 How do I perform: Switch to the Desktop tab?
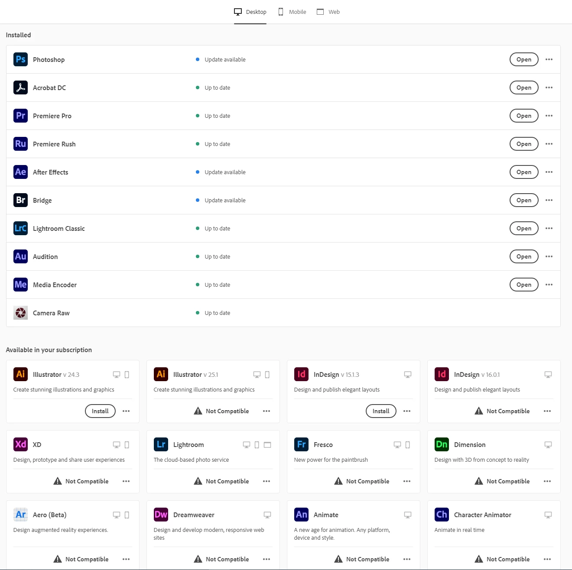(x=250, y=12)
